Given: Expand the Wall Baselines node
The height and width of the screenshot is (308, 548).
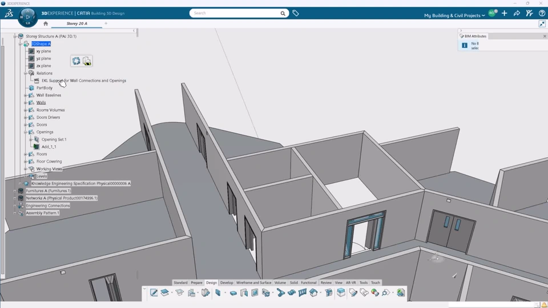Looking at the screenshot, I should tap(26, 95).
